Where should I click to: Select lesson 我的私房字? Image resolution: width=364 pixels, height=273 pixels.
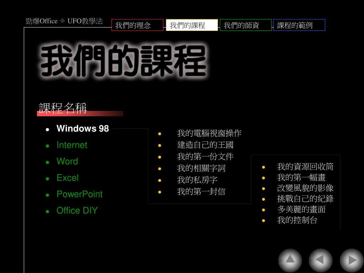click(x=197, y=180)
